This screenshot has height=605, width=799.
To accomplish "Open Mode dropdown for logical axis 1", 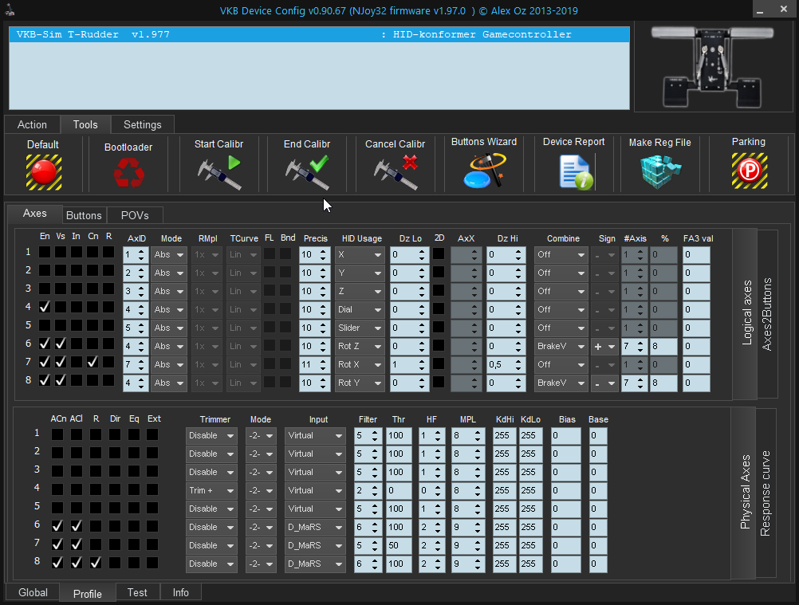I will [169, 254].
